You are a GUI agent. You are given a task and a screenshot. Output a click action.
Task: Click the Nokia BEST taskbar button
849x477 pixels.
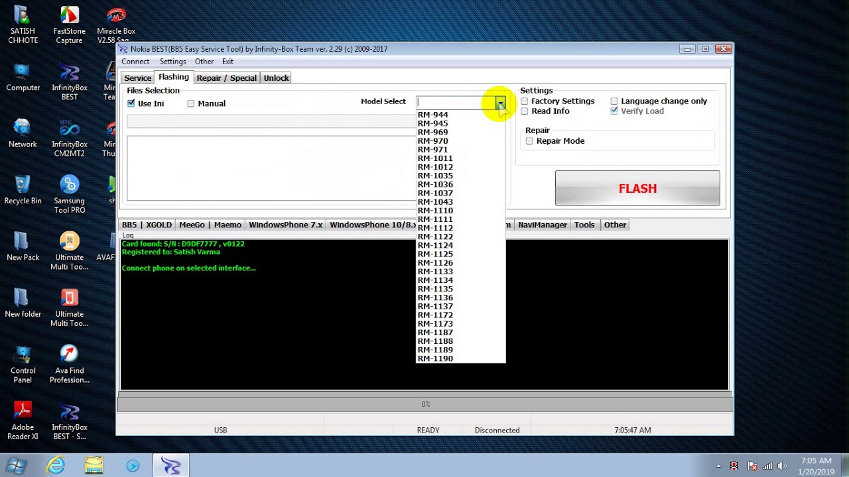[x=171, y=466]
